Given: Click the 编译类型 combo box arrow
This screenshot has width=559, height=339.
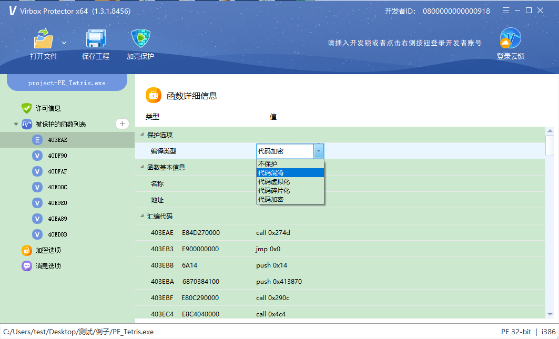Looking at the screenshot, I should (x=319, y=151).
